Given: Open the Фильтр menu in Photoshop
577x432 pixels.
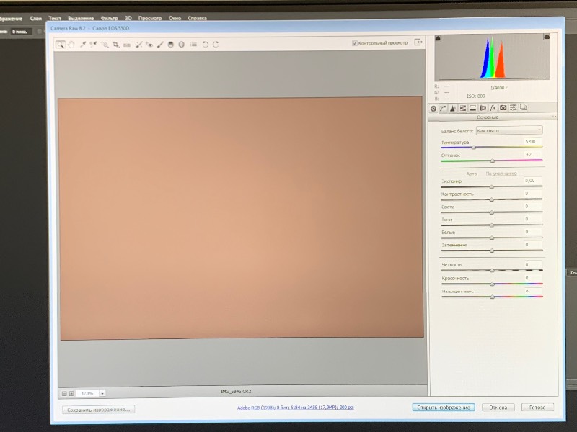Looking at the screenshot, I should (x=109, y=18).
